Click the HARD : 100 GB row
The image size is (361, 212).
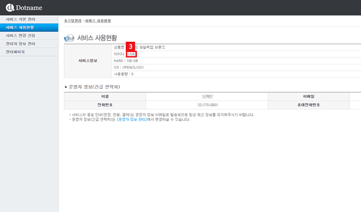126,60
